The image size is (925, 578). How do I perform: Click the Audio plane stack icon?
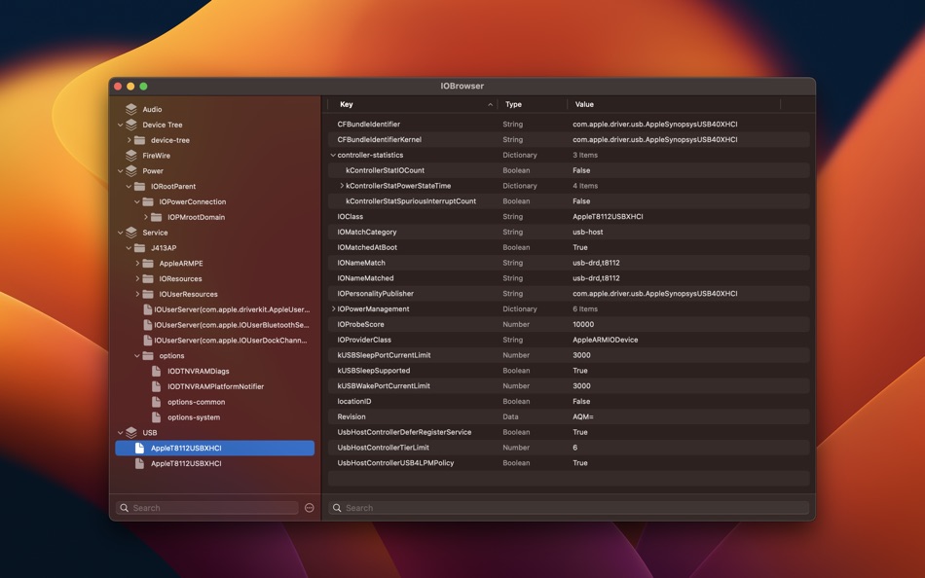(131, 109)
